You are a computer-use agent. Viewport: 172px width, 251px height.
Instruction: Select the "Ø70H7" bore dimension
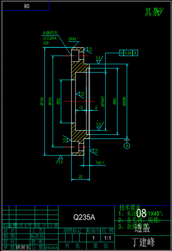point(103,101)
